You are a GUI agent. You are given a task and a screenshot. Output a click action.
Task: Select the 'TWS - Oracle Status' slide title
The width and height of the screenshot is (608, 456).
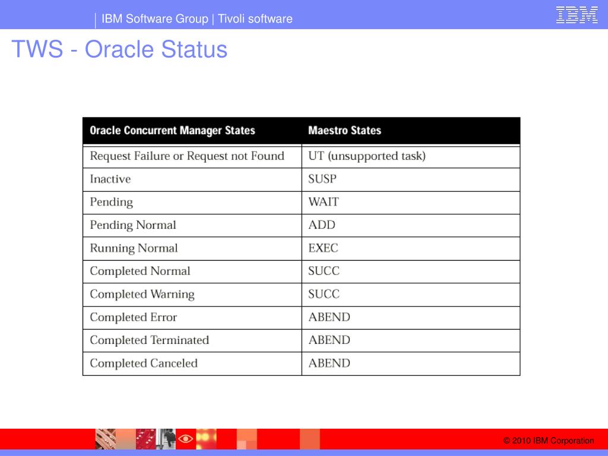pyautogui.click(x=119, y=49)
